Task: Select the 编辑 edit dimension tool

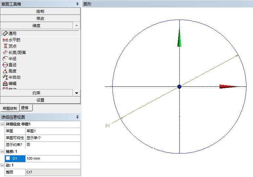Action: click(12, 83)
